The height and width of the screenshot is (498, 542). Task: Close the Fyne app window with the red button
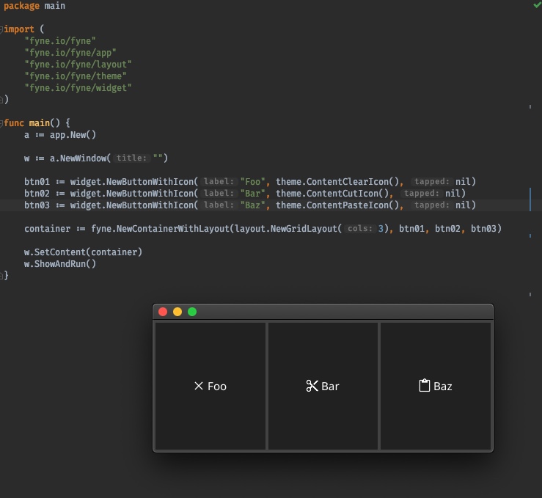(163, 312)
